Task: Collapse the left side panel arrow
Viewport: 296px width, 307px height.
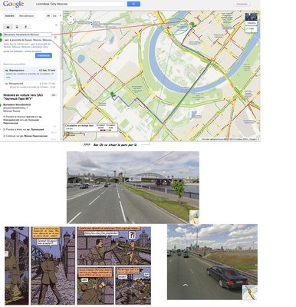Action: 61,16
